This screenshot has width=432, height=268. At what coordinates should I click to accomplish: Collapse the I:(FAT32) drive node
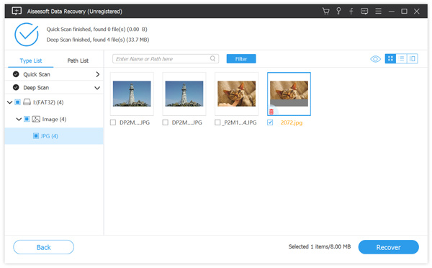9,102
